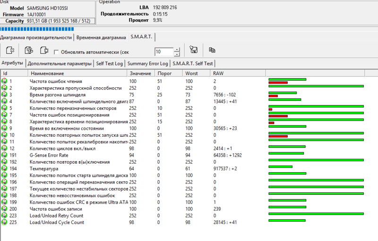Select the S.M.A.R.T. Self Test tab
Image resolution: width=378 pixels, height=241 pixels.
point(192,64)
